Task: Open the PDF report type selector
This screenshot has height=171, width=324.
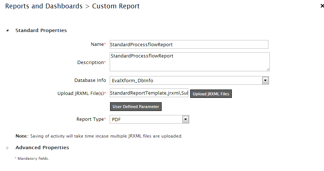Action: pos(146,119)
